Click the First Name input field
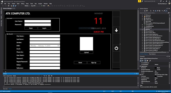 click(x=45, y=36)
